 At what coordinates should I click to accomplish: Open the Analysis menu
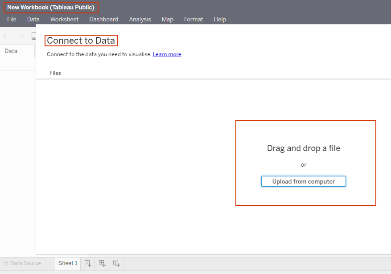click(x=140, y=20)
